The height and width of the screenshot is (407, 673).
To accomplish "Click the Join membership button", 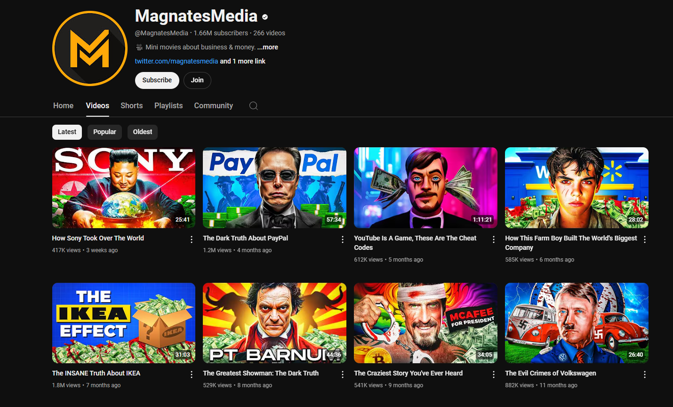I will click(x=197, y=80).
